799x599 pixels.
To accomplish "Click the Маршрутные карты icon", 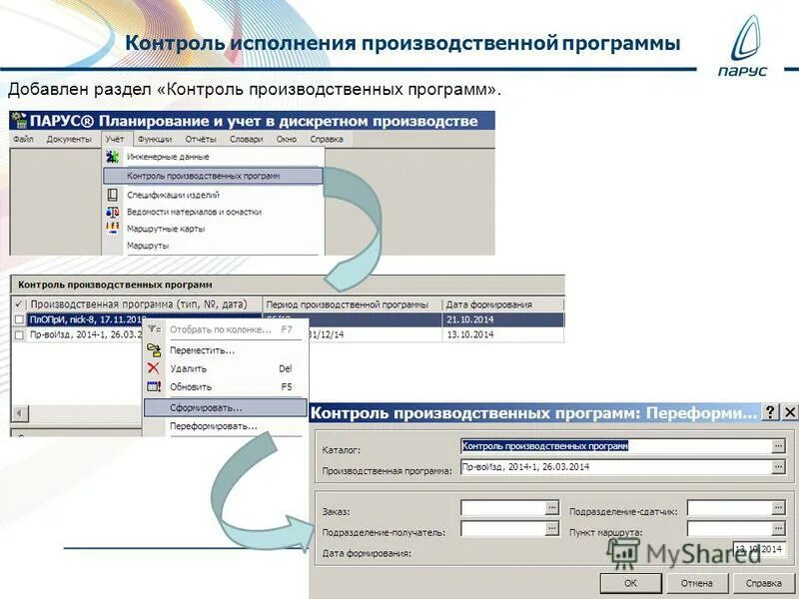I will (110, 228).
